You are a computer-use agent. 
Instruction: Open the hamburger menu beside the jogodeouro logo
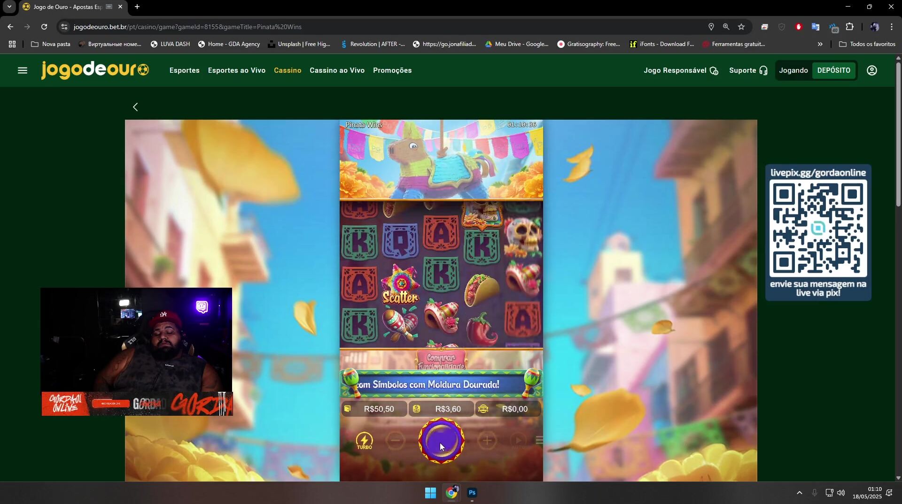(23, 70)
